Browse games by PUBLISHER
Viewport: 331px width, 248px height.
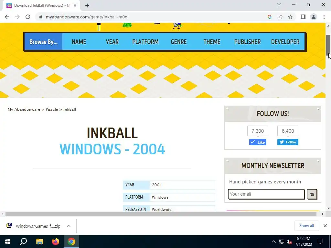point(247,42)
